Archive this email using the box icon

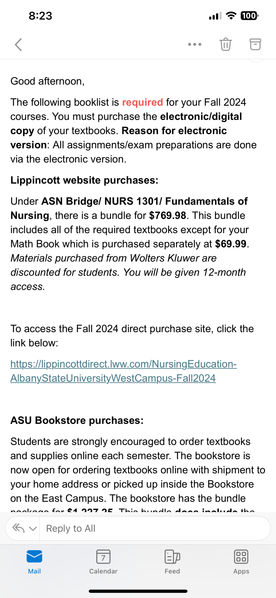click(x=255, y=44)
